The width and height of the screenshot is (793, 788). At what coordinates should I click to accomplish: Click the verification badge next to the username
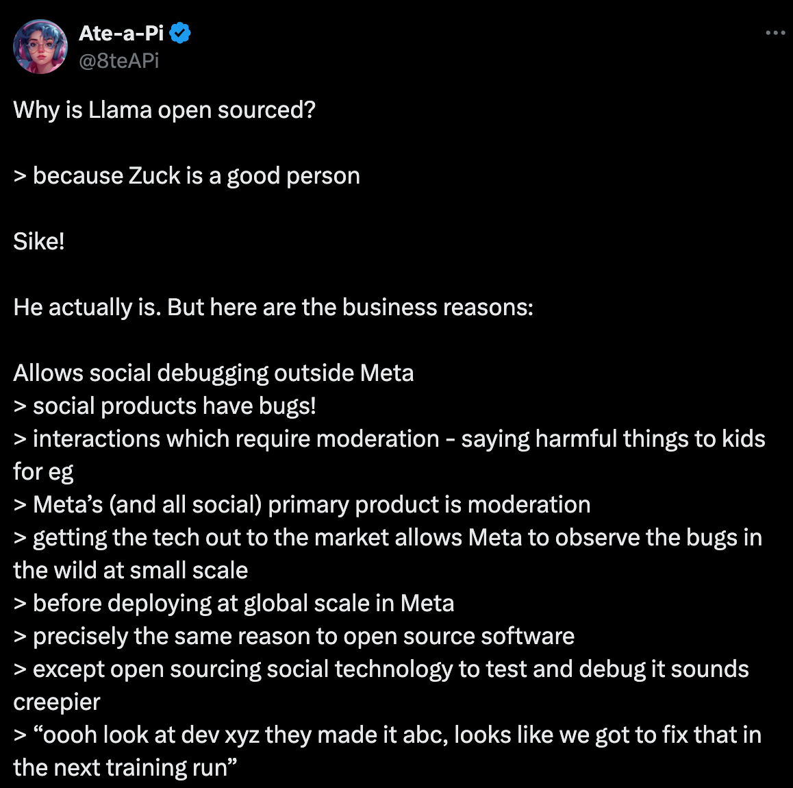click(179, 32)
